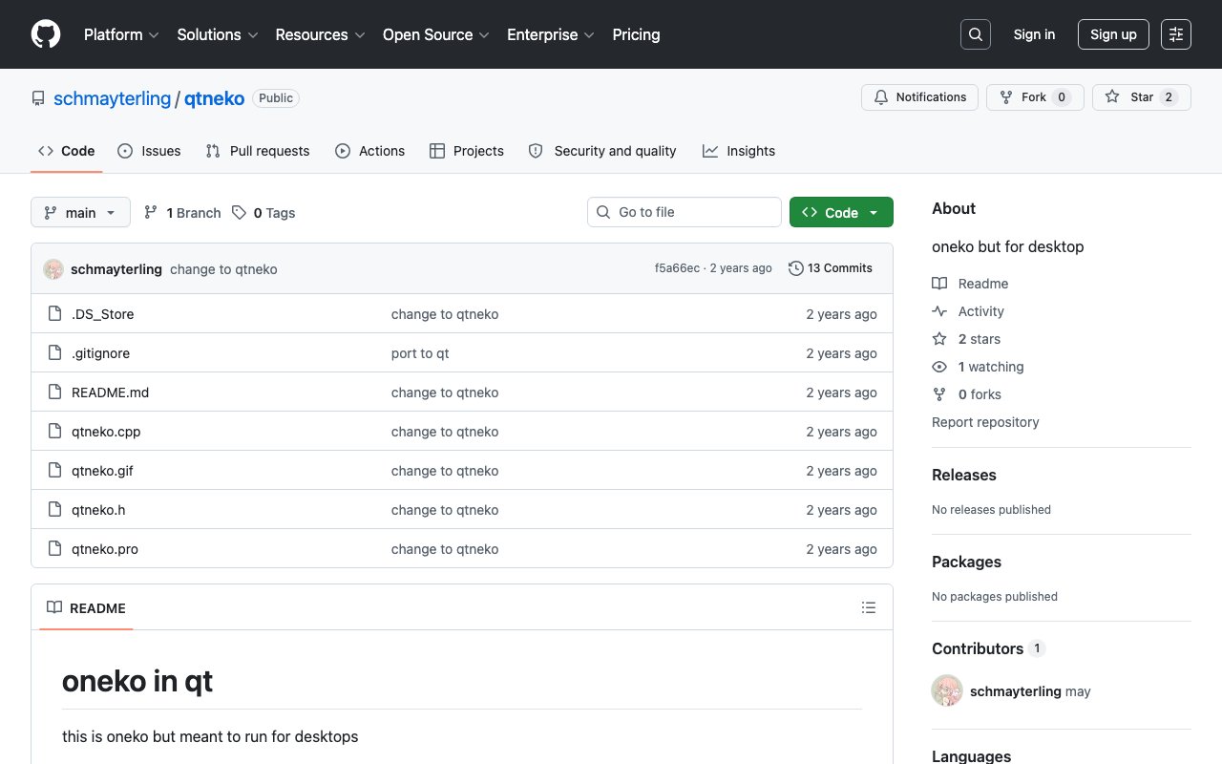Expand the green Code dropdown
Image resolution: width=1222 pixels, height=764 pixels.
(x=841, y=212)
